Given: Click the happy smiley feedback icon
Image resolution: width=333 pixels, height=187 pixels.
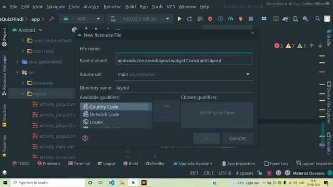Looking at the screenshot, I should [x=278, y=173].
